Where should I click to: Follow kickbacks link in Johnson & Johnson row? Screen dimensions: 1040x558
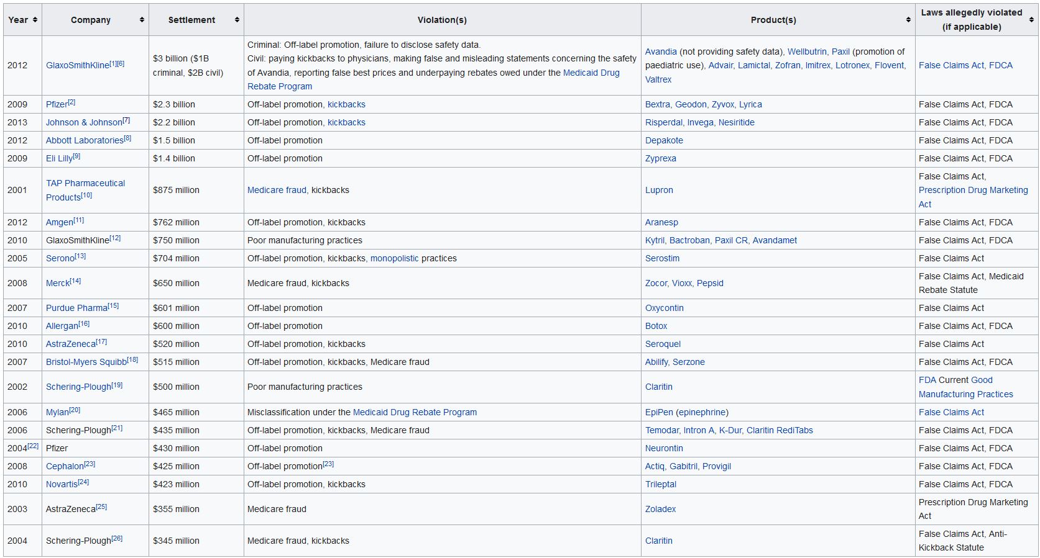346,122
